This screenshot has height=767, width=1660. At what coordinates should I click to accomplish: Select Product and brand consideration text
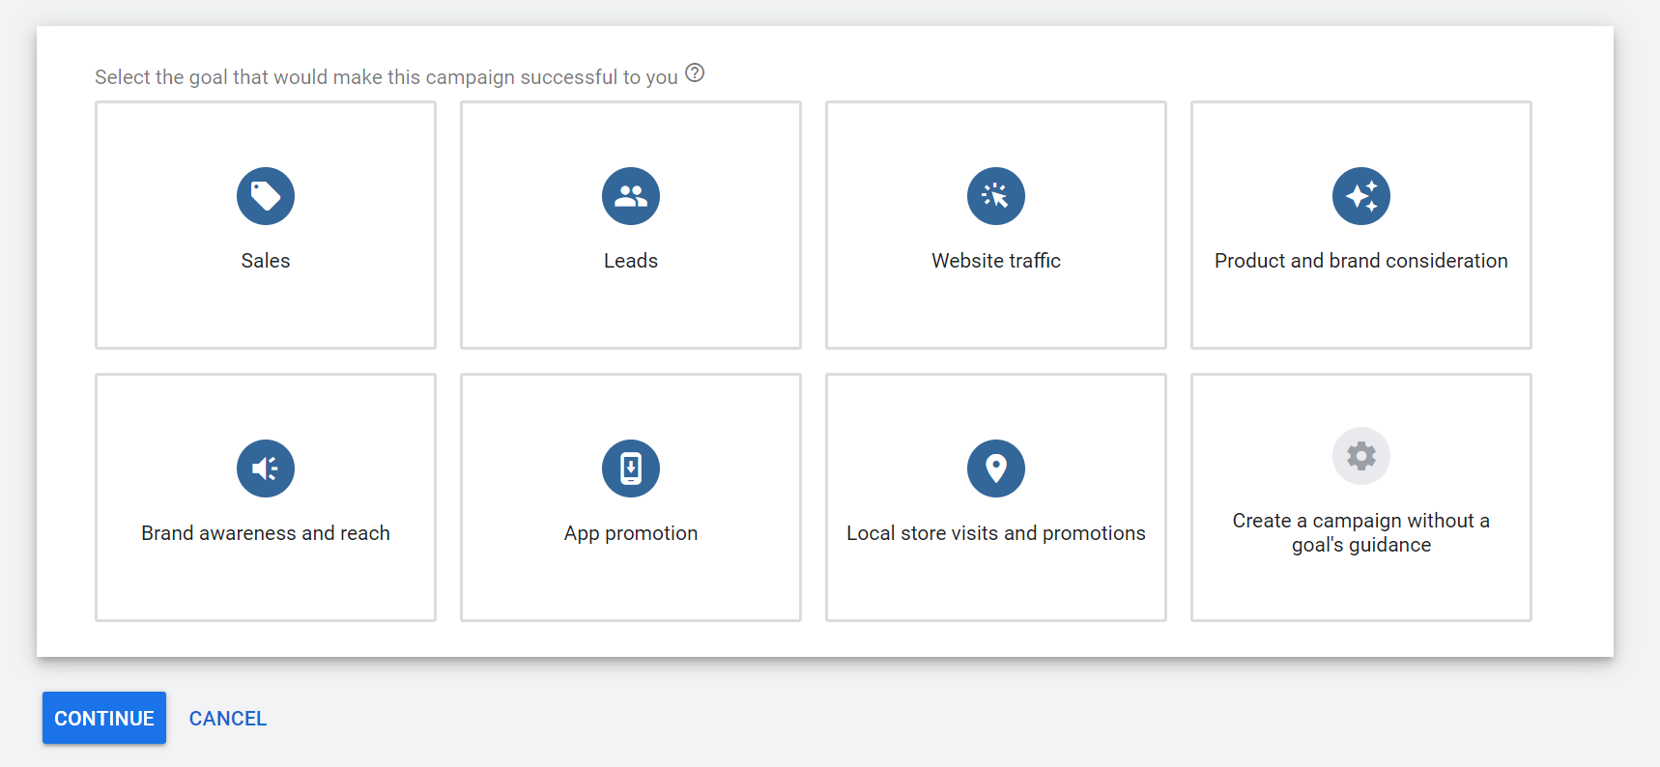pos(1361,261)
